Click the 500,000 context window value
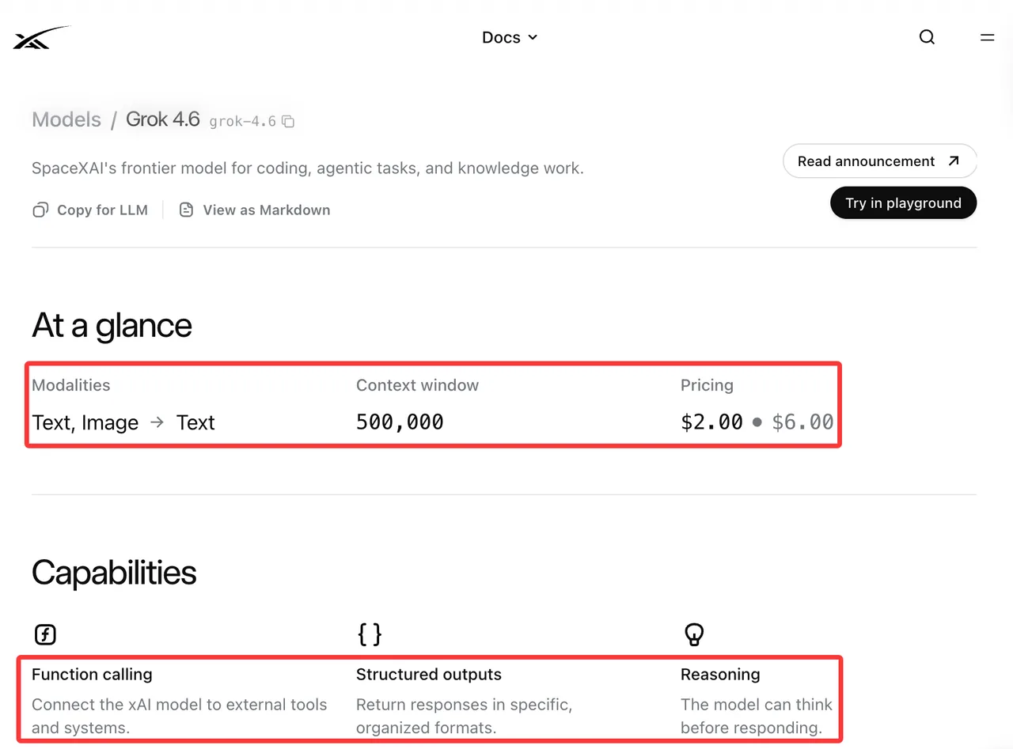The image size is (1013, 749). click(400, 422)
